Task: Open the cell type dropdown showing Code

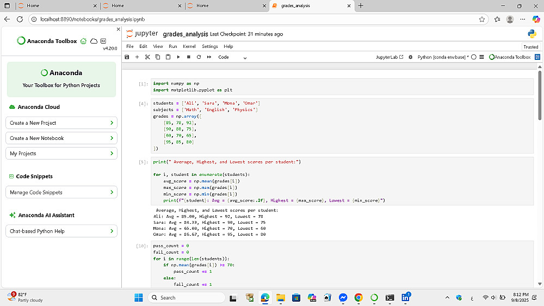Action: click(x=232, y=57)
